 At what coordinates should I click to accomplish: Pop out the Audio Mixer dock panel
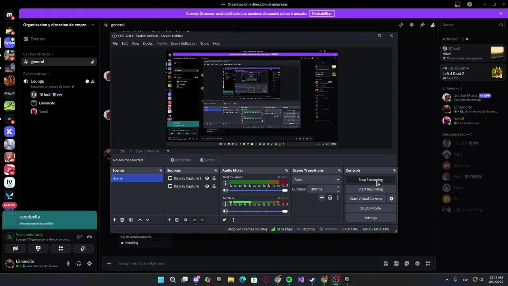tap(287, 170)
